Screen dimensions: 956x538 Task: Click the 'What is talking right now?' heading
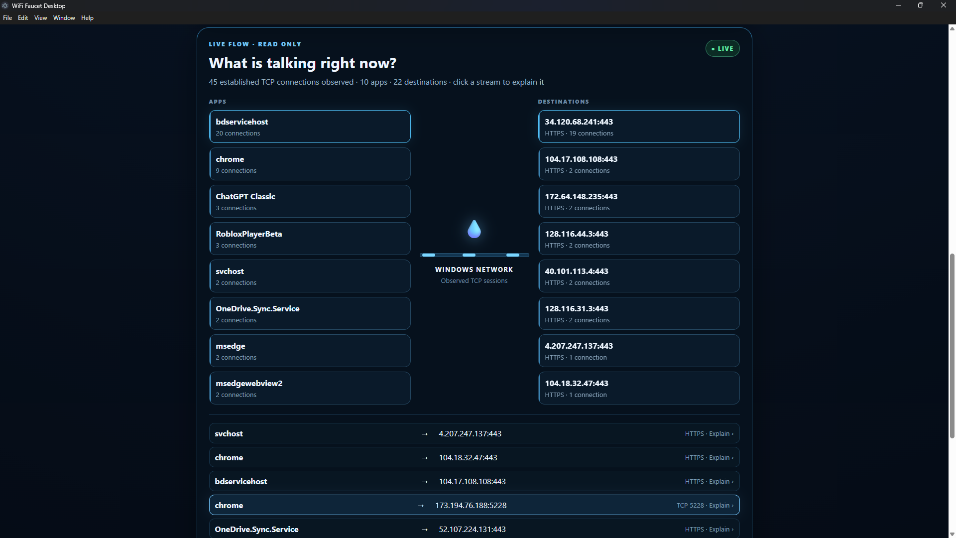coord(303,63)
